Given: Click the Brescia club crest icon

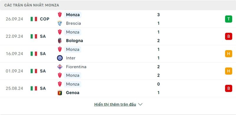Looking at the screenshot, I should [60, 23].
